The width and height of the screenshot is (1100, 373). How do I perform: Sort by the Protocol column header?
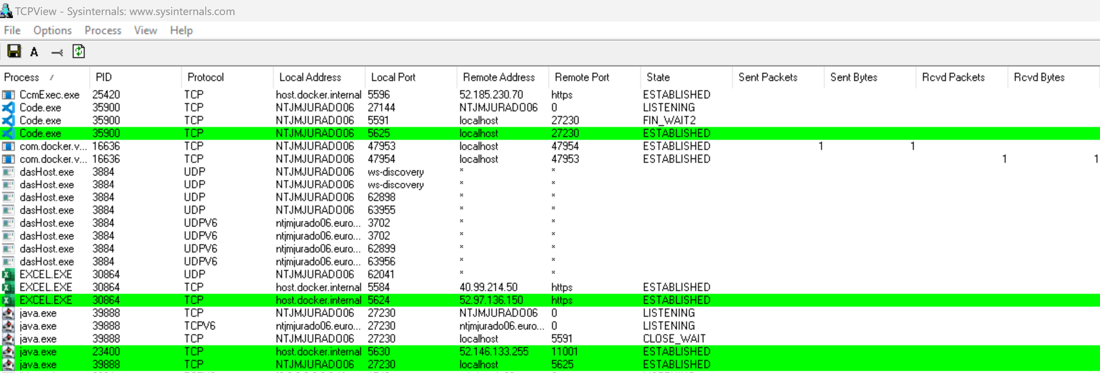[x=228, y=77]
